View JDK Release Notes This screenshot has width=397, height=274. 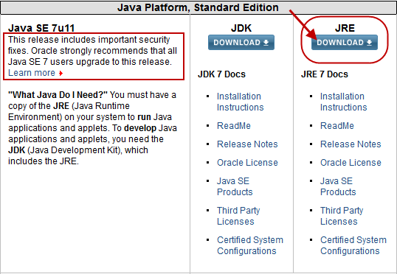coord(247,144)
